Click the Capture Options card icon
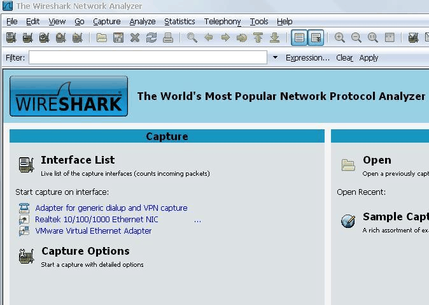The image size is (429, 305). tap(26, 256)
